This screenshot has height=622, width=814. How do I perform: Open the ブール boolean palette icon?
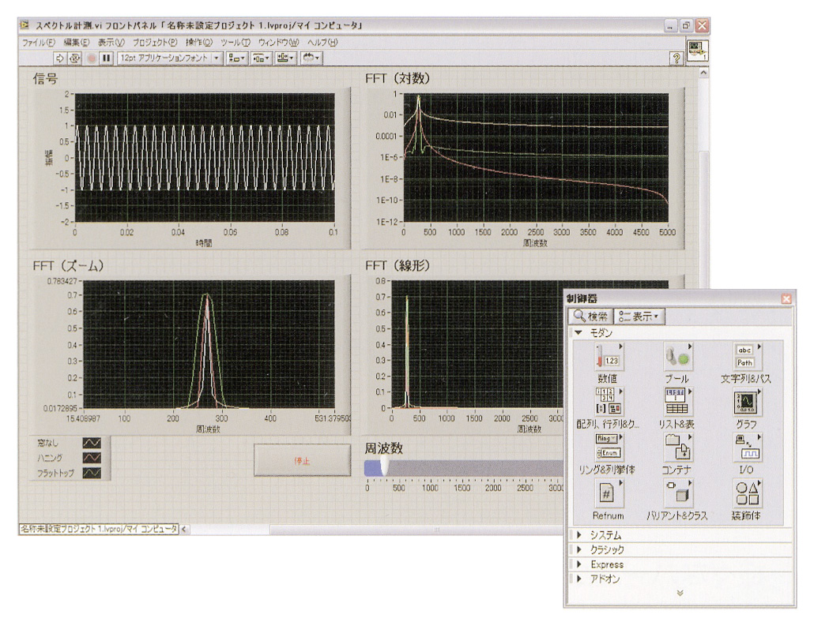[x=677, y=357]
